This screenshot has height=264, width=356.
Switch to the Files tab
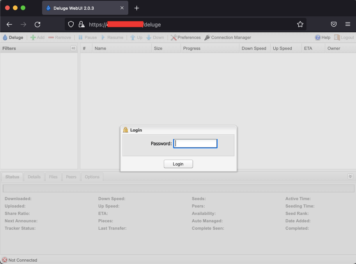(53, 177)
